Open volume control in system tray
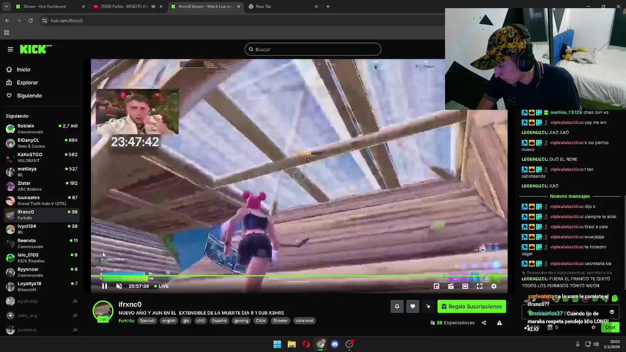 coord(596,344)
